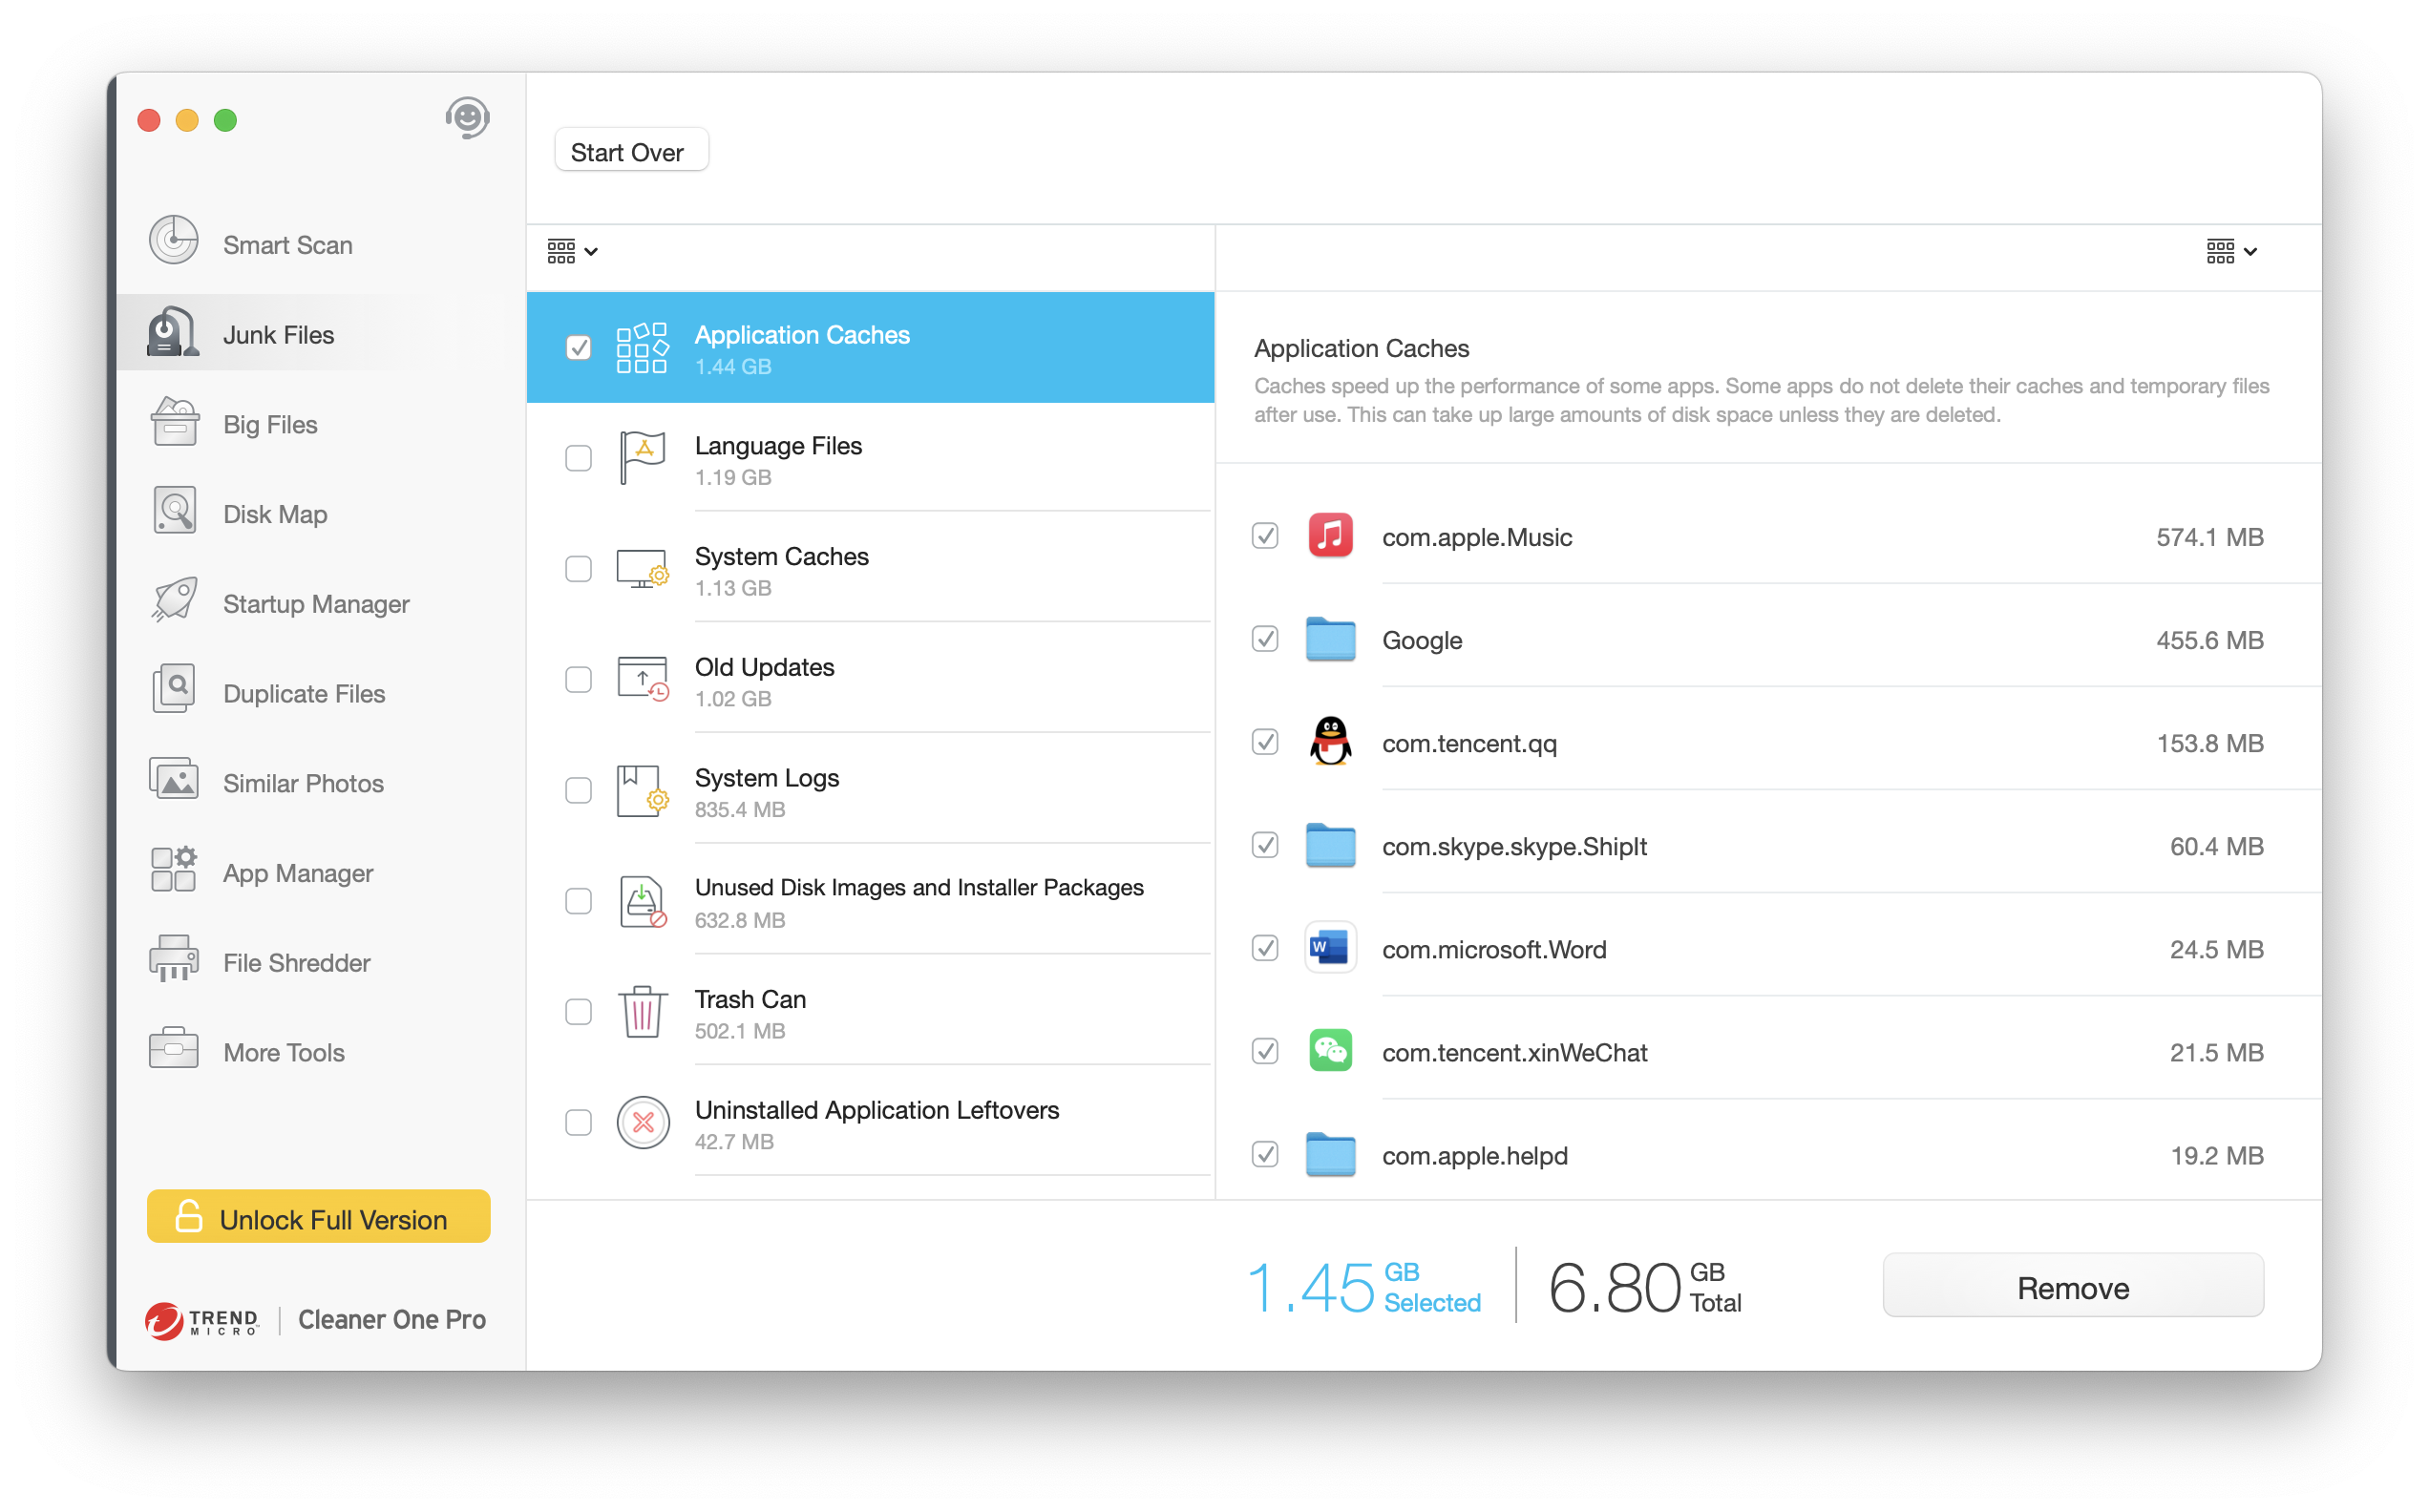
Task: Deselect the com.apple.Music checkbox
Action: point(1265,537)
